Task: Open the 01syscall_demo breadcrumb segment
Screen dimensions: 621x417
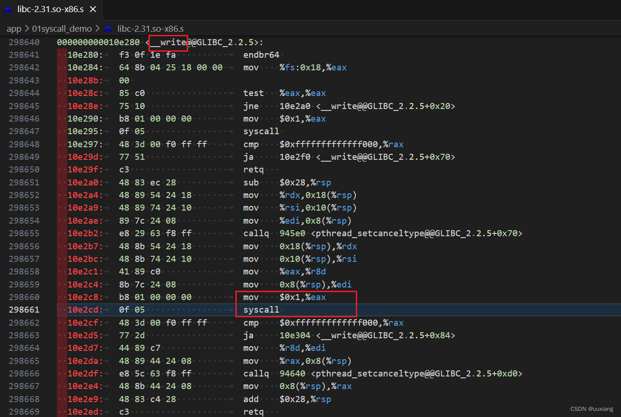Action: [x=62, y=28]
